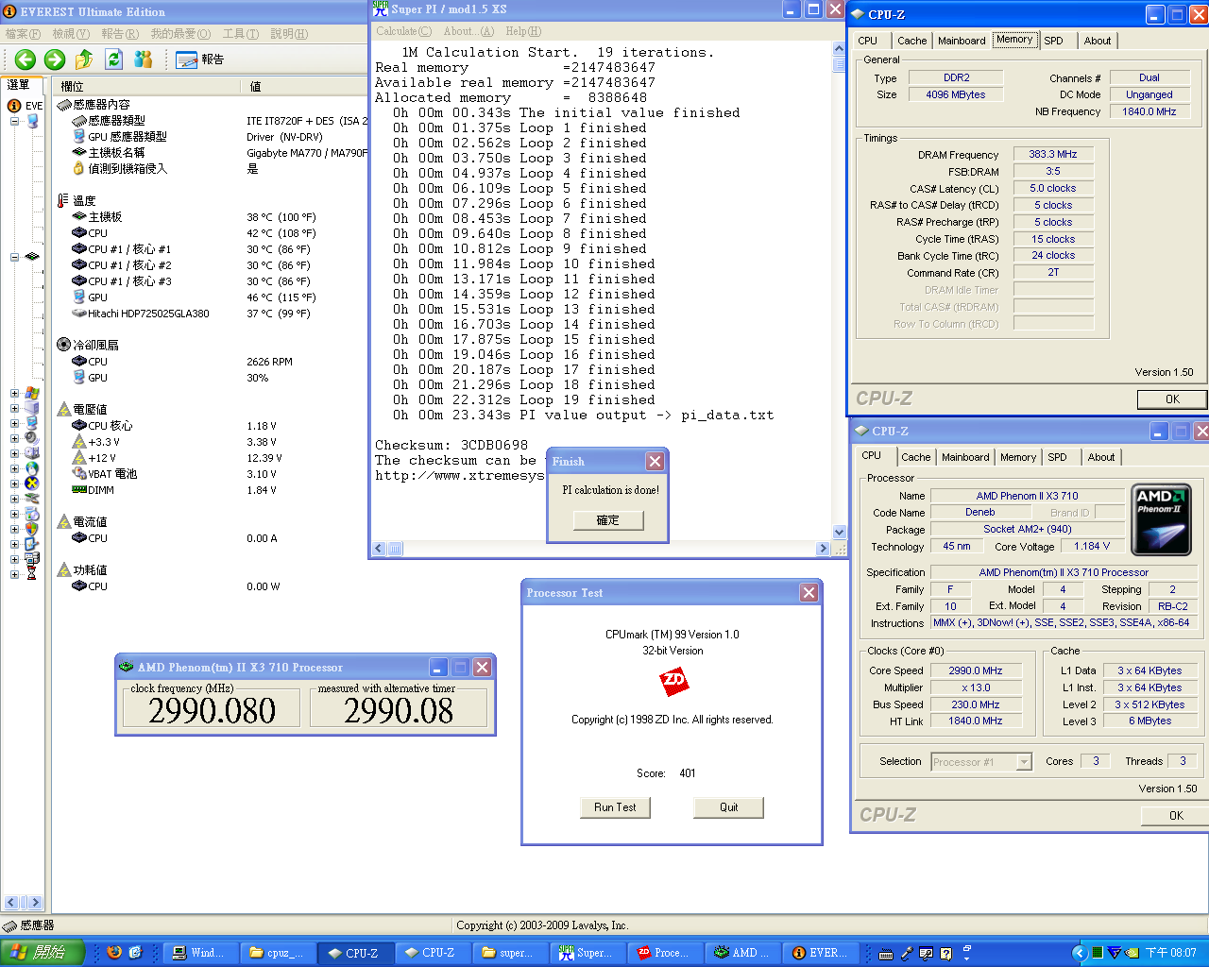This screenshot has width=1209, height=967.
Task: Click OK in lower CPU-Z CPU window
Action: (1175, 816)
